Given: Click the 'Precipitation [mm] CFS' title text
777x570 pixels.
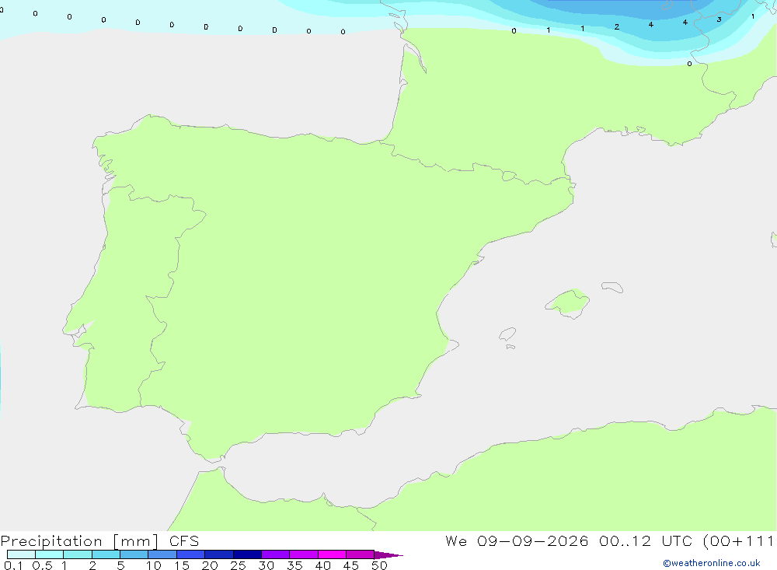Looking at the screenshot, I should 99,541.
